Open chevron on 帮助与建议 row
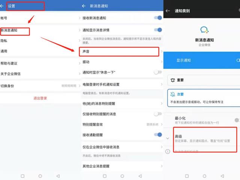 (x=79, y=63)
